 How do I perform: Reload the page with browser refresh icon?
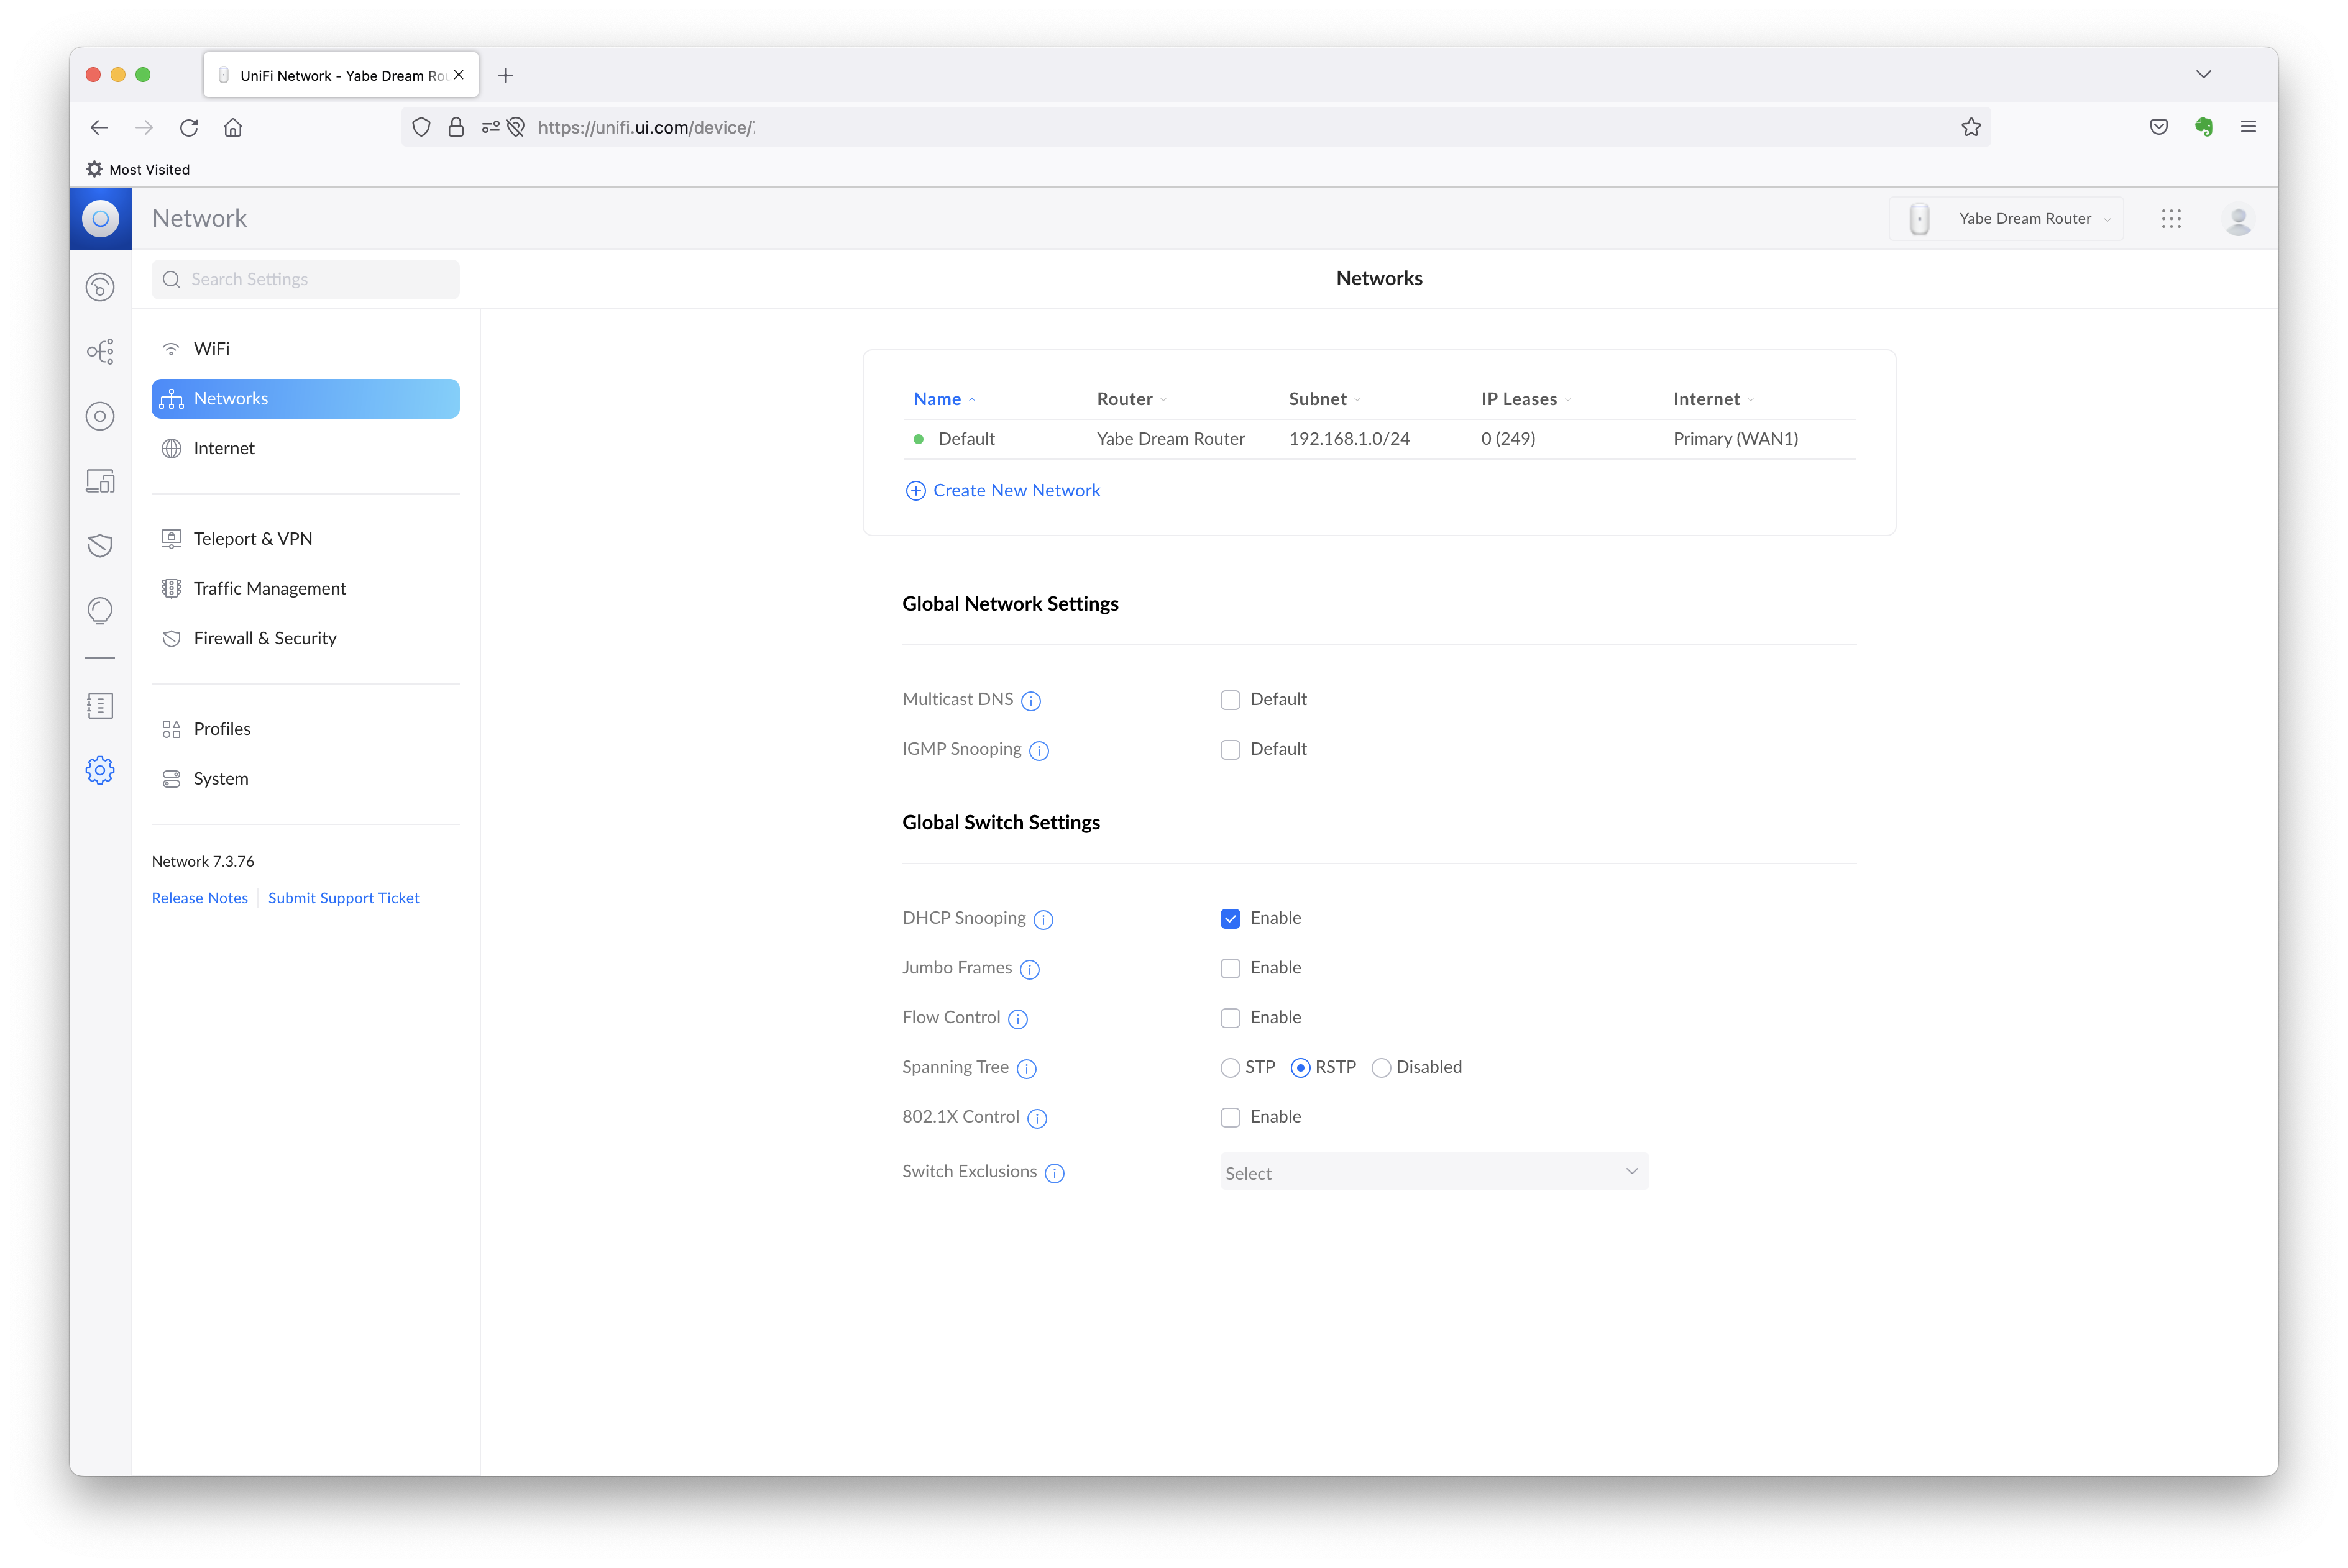[188, 127]
